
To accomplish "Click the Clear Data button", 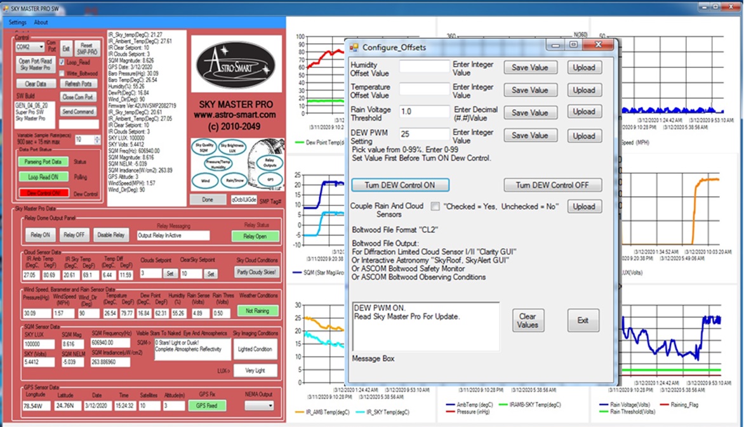I will 36,84.
